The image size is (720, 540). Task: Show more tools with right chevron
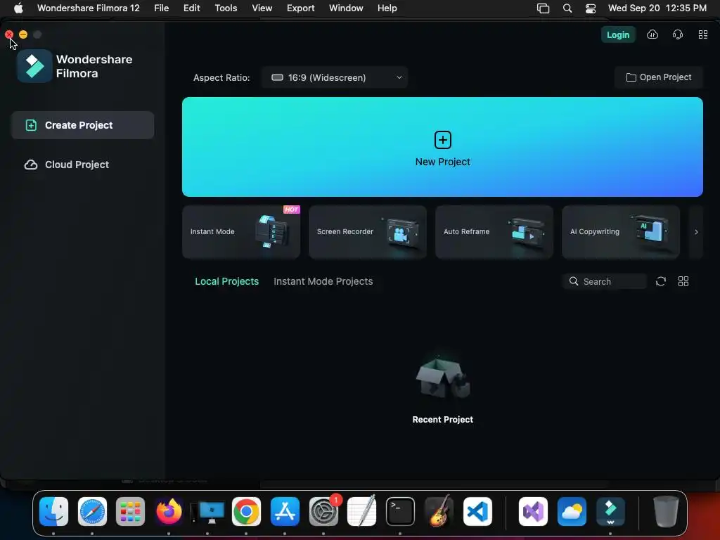point(696,232)
